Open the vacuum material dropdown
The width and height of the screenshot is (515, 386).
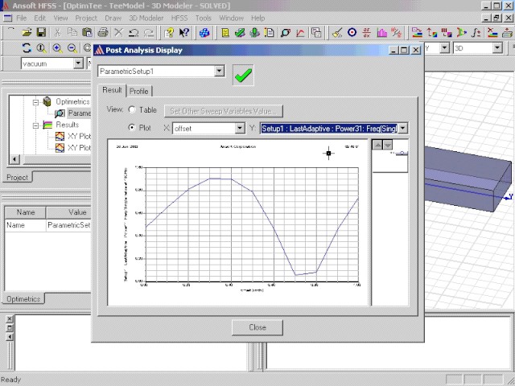pos(78,63)
